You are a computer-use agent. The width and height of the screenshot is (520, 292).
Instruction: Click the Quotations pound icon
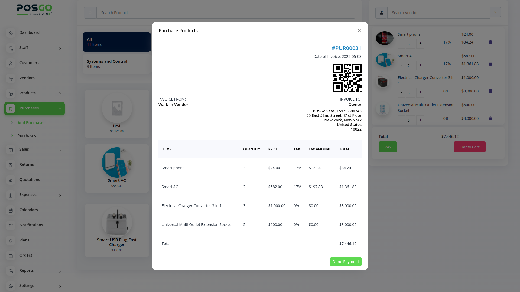[x=11, y=180]
